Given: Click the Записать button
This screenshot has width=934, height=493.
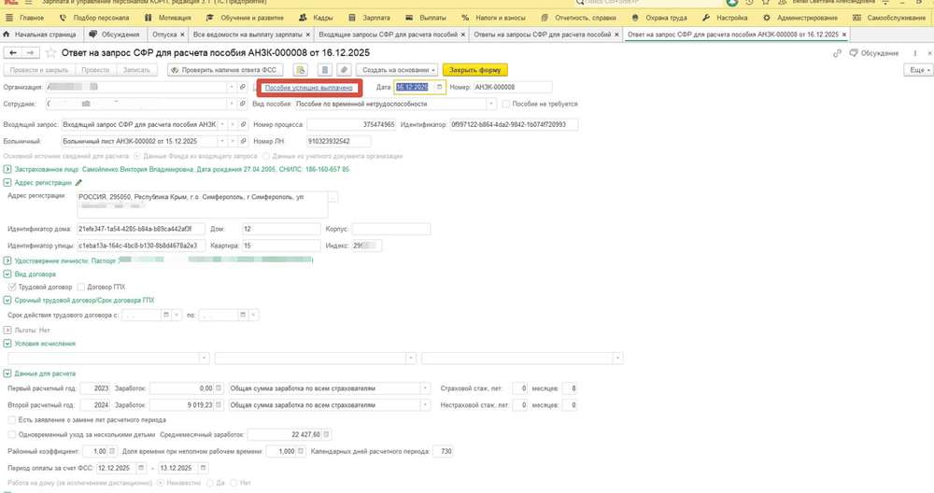Looking at the screenshot, I should 136,70.
